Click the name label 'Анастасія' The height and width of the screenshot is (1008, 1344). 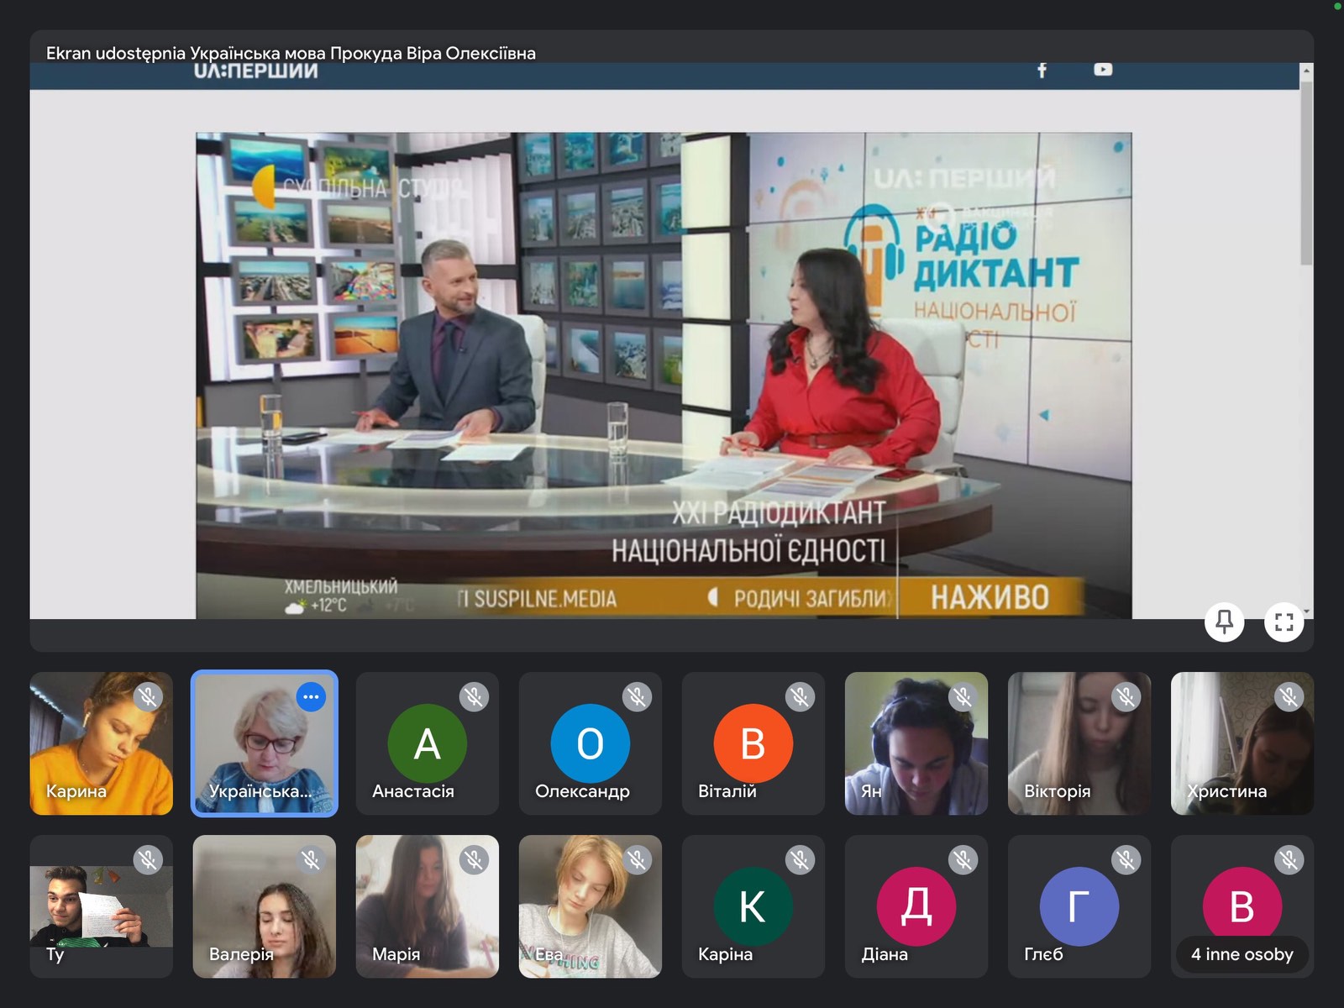413,791
